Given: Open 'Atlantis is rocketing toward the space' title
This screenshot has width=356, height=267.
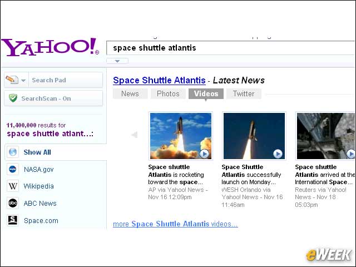Looking at the screenshot, I should (176, 174).
